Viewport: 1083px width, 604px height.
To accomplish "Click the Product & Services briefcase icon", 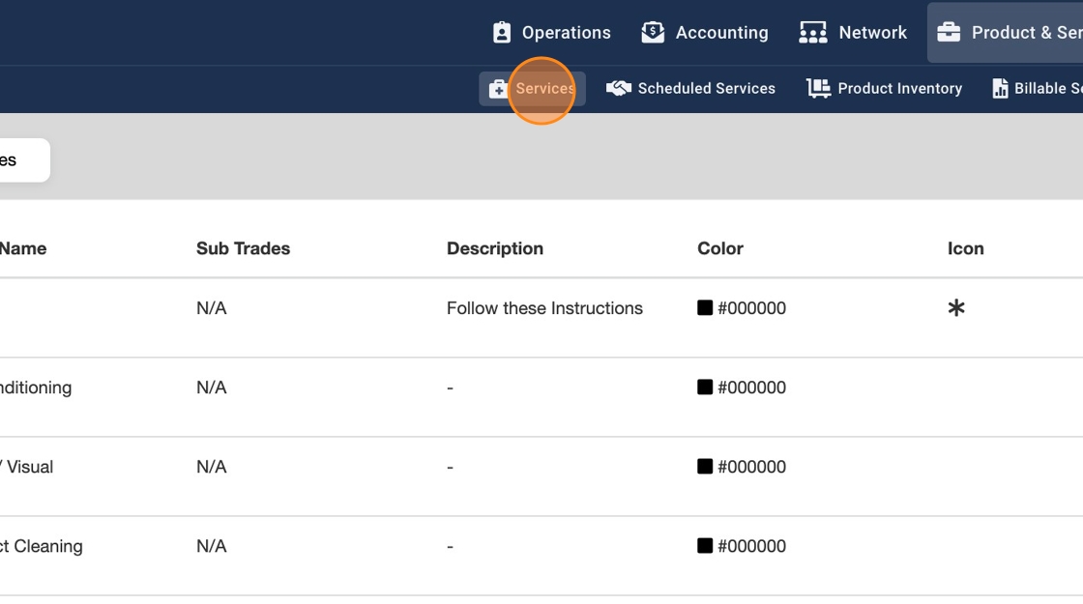I will (x=949, y=33).
